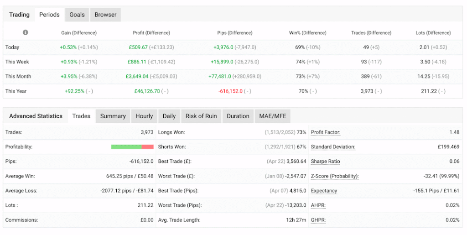The height and width of the screenshot is (235, 467).
Task: Select the Daily statistics tab
Action: pyautogui.click(x=169, y=116)
